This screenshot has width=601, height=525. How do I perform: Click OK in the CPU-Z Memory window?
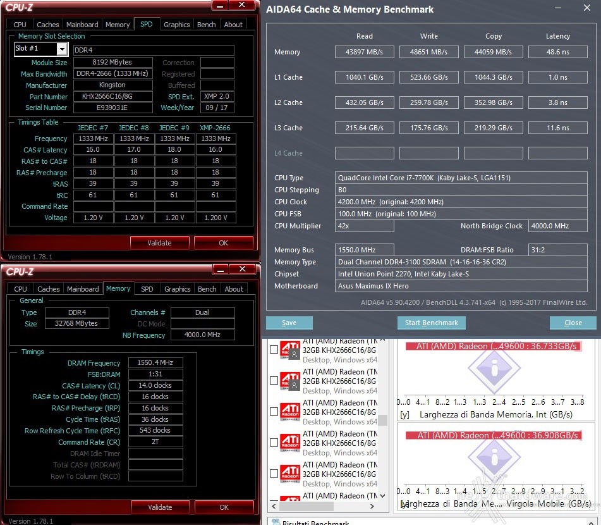(224, 507)
